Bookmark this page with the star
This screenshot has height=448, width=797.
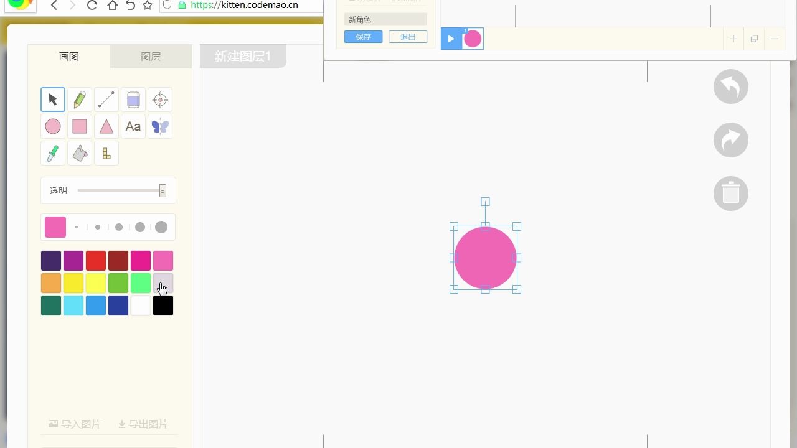pos(148,5)
